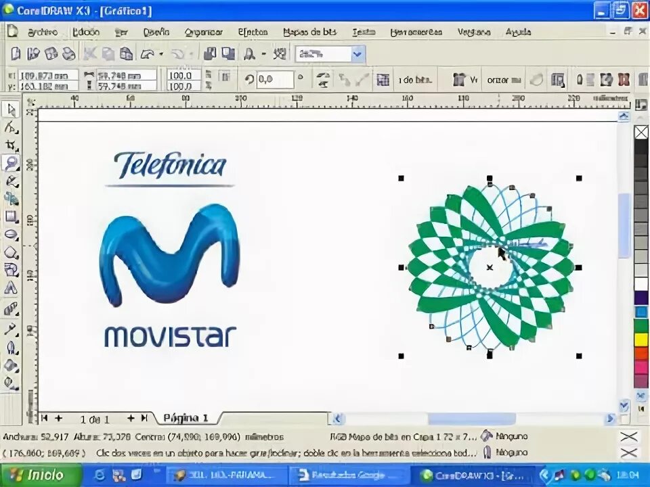Open the Efectos menu
The image size is (650, 487).
click(253, 32)
